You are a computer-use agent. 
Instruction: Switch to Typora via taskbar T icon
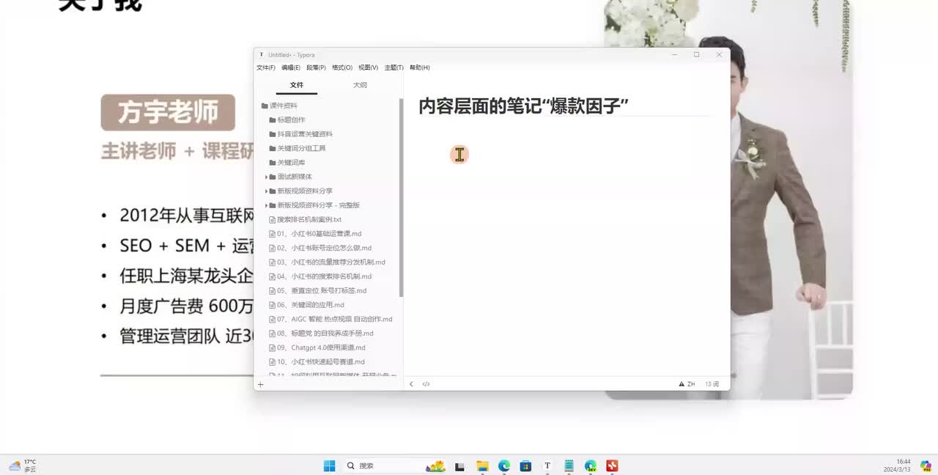(547, 465)
